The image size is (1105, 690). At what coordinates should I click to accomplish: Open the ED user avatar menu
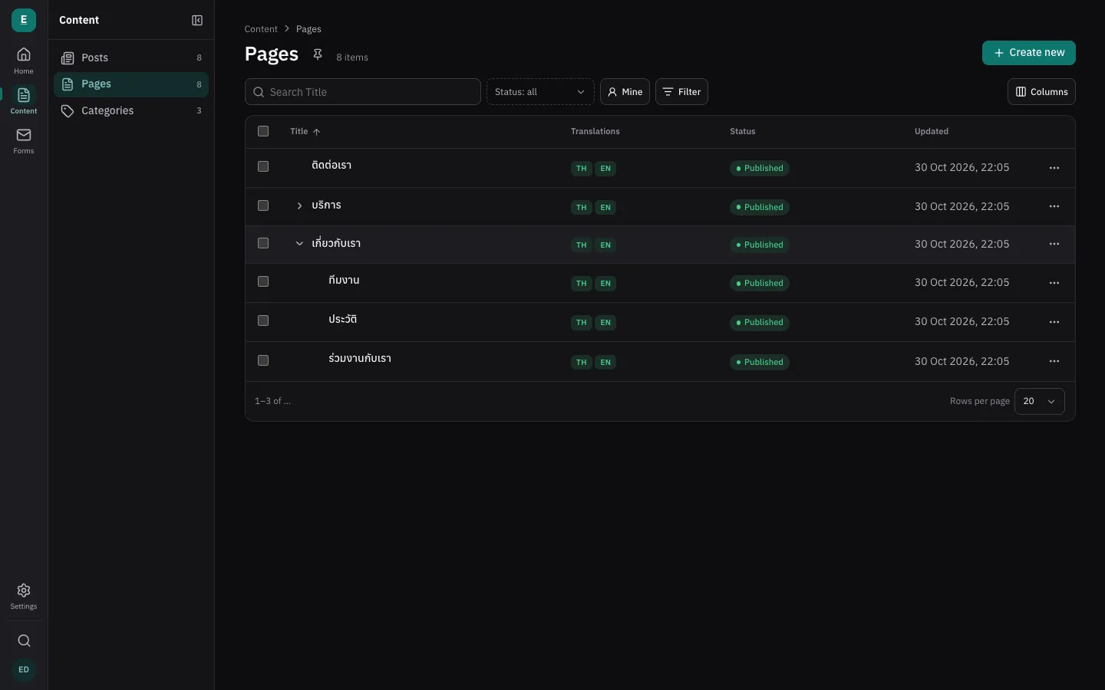coord(24,669)
